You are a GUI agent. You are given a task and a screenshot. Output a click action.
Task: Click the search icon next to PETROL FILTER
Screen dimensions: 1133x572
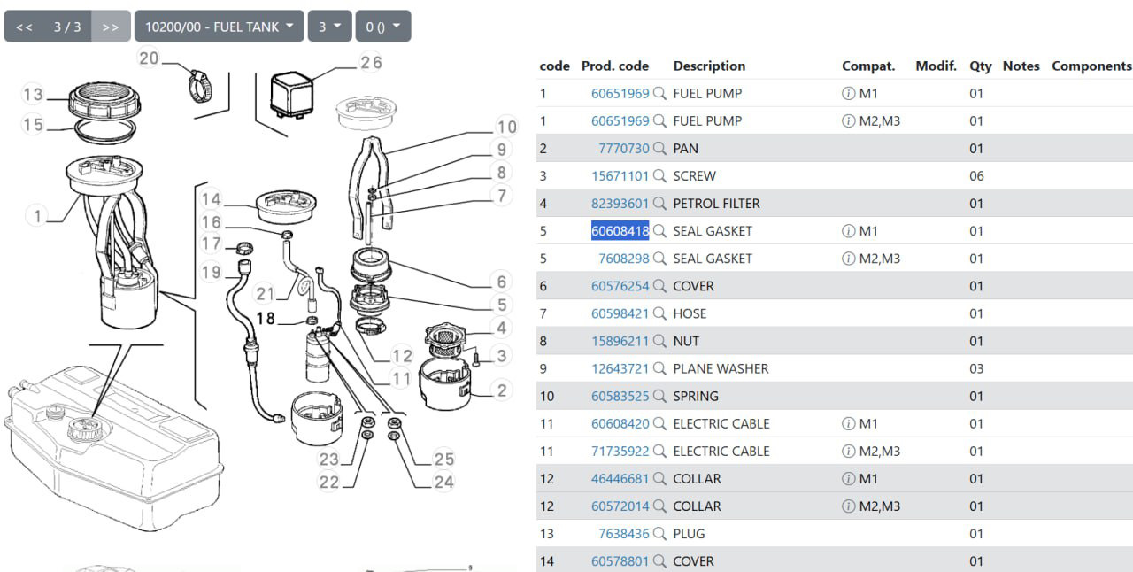pos(659,204)
